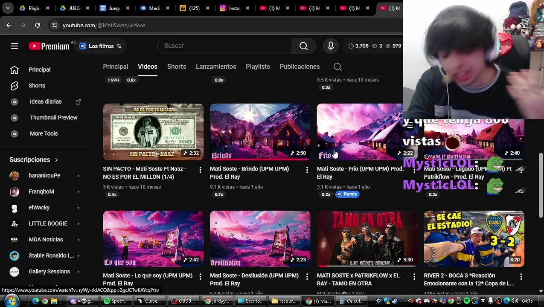
Task: Open the Los filtros extension button
Action: click(100, 46)
